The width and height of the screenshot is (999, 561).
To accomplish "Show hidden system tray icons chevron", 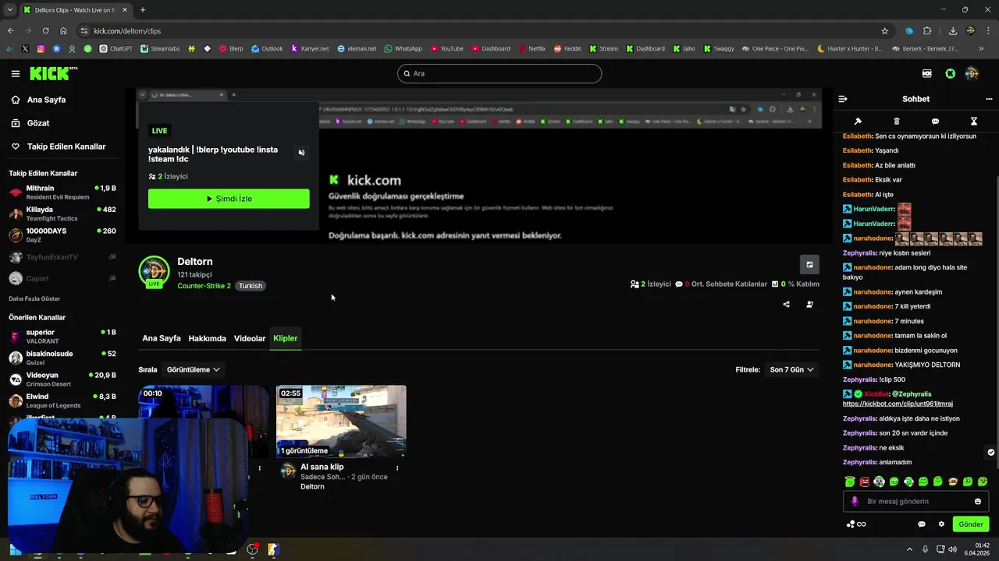I will [x=910, y=549].
